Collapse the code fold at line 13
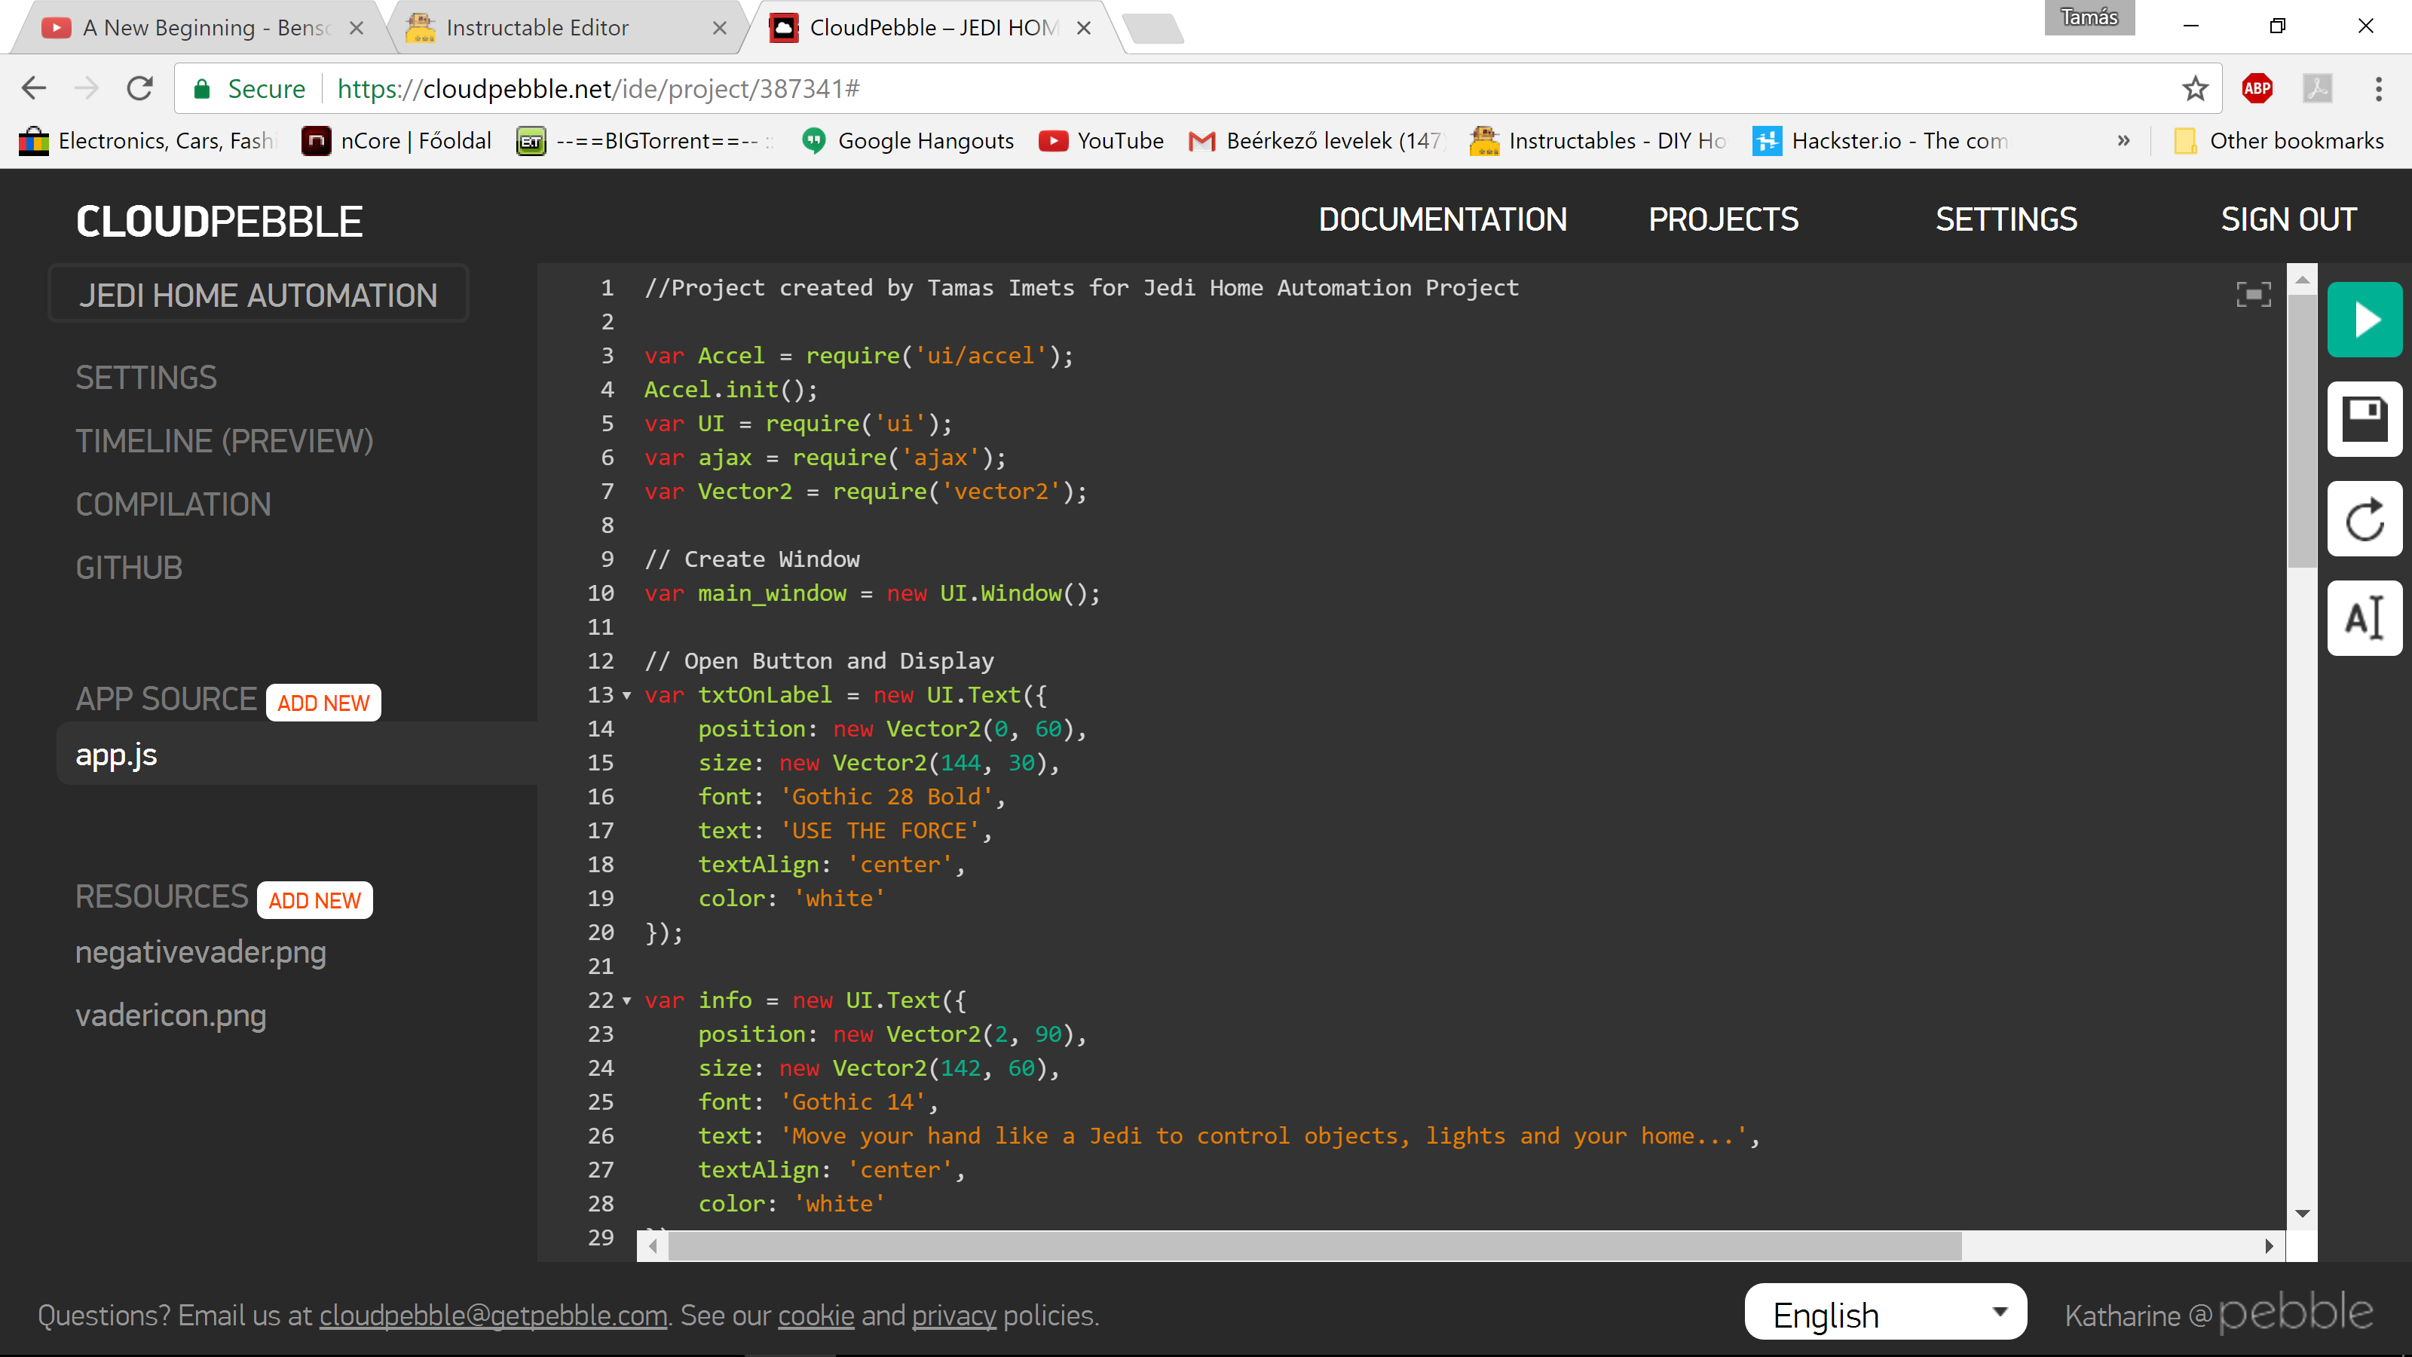The width and height of the screenshot is (2412, 1357). pos(626,695)
